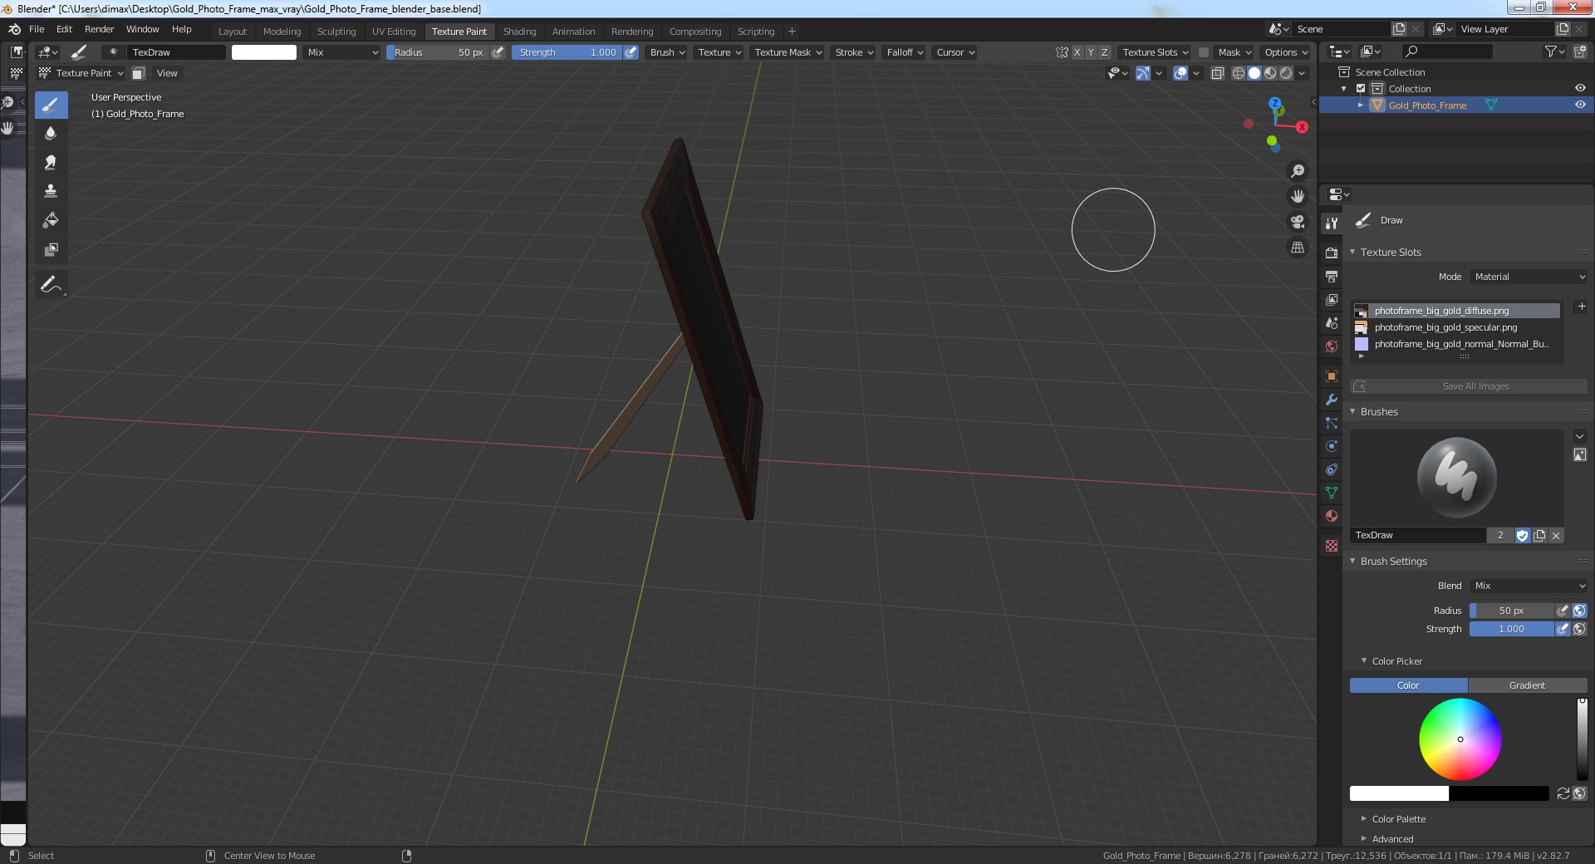This screenshot has height=864, width=1595.
Task: Hide the Collection in outliner
Action: [1580, 88]
